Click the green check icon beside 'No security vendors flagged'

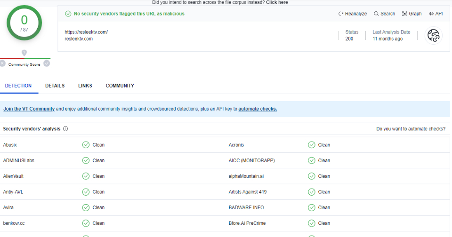coord(68,14)
